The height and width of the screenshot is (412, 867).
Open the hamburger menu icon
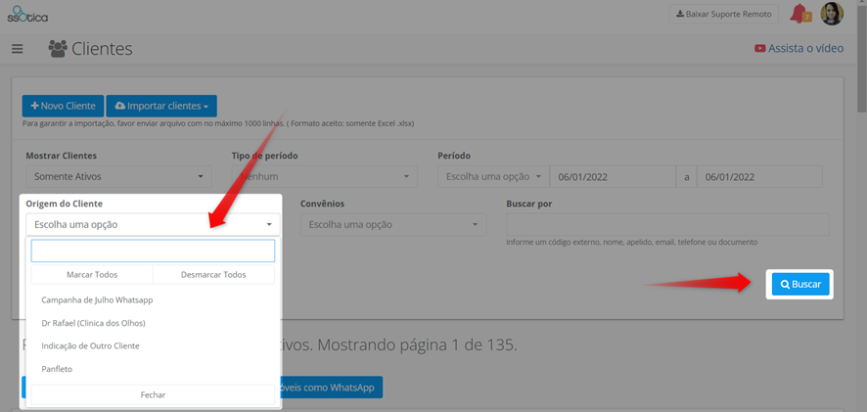point(18,49)
